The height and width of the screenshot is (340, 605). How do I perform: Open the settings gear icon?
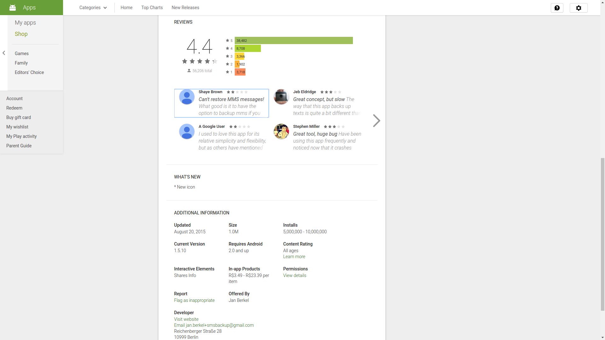pos(578,8)
